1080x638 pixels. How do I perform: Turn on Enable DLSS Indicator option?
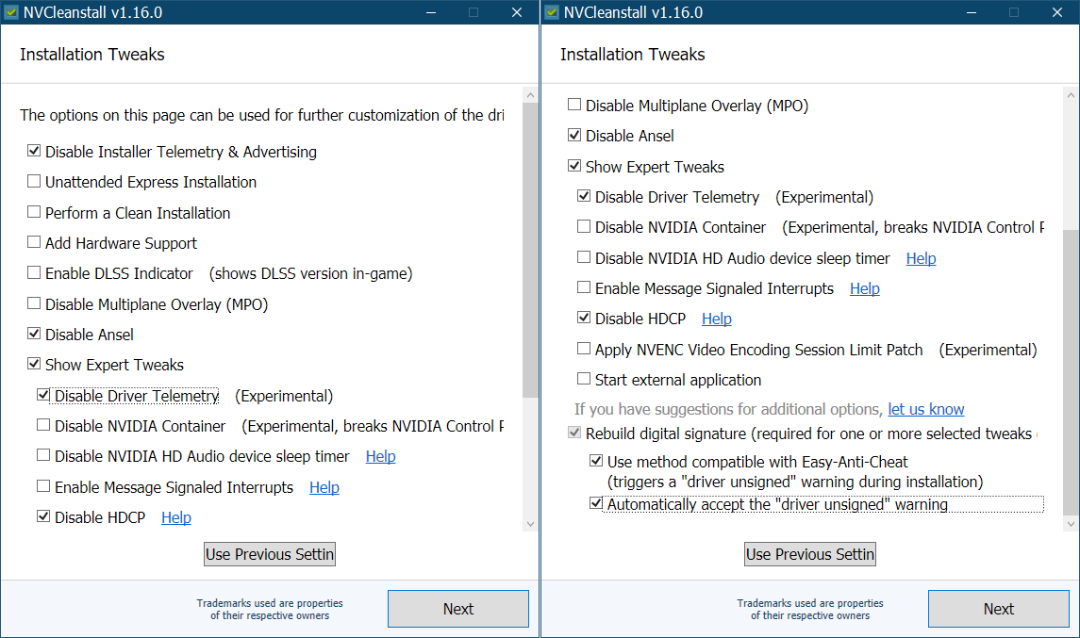click(x=34, y=272)
